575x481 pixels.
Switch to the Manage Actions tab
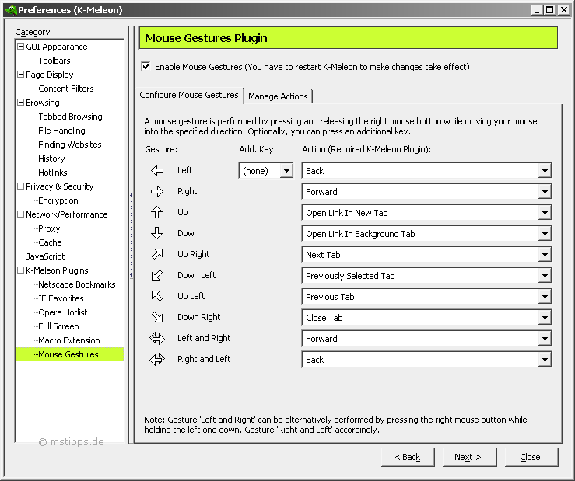coord(278,96)
